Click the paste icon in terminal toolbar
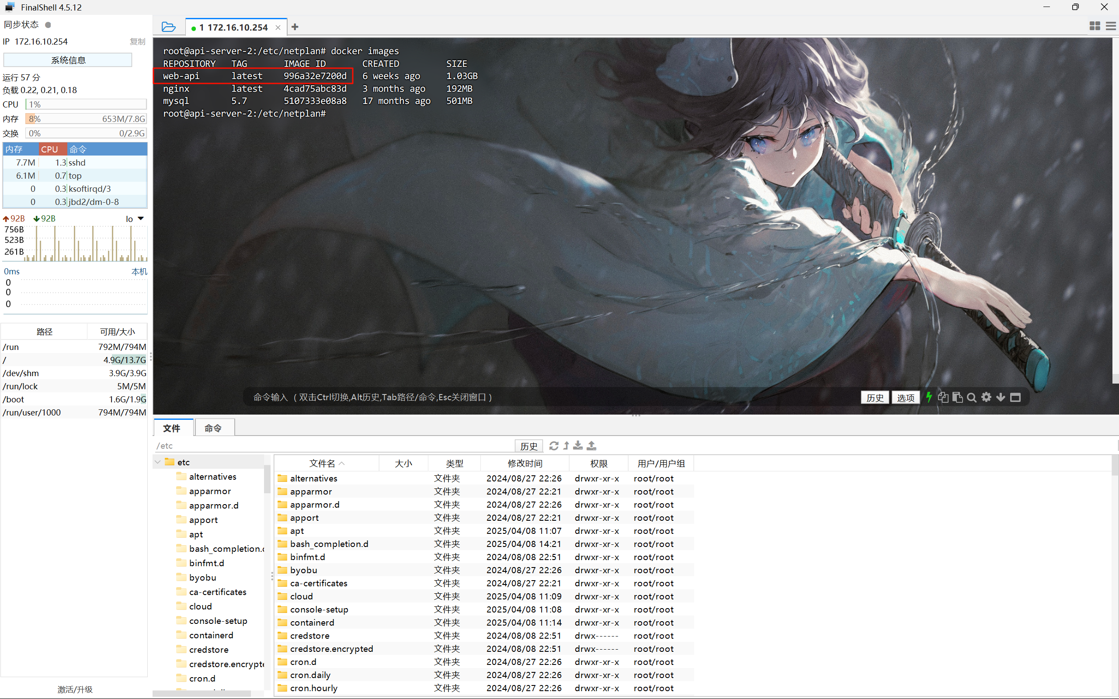The width and height of the screenshot is (1119, 699). tap(958, 398)
